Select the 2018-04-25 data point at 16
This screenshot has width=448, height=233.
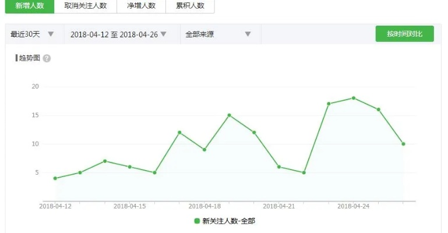(x=379, y=110)
